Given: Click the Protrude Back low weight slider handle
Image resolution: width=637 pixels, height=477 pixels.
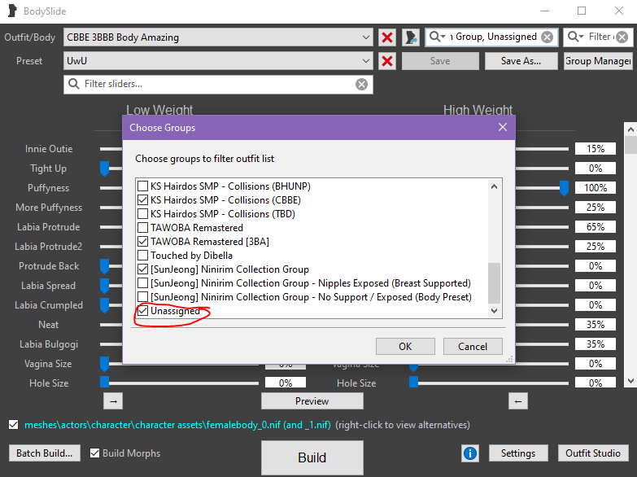Looking at the screenshot, I should tap(104, 266).
